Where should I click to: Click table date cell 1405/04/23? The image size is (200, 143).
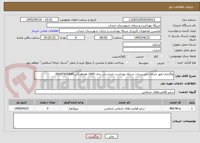[x=21, y=108]
